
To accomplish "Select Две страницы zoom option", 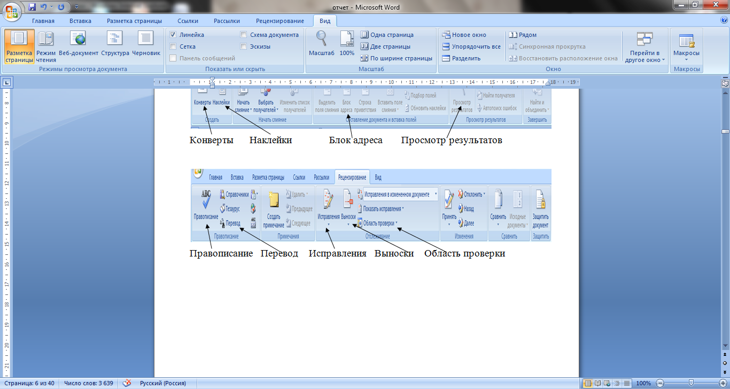I will coord(385,46).
